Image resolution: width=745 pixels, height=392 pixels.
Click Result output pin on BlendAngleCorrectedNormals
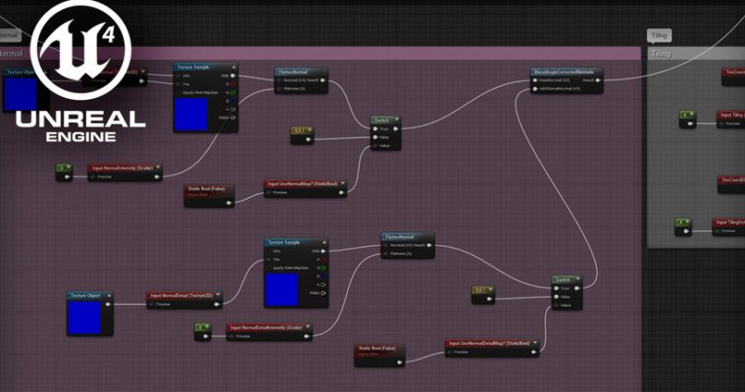coord(598,80)
